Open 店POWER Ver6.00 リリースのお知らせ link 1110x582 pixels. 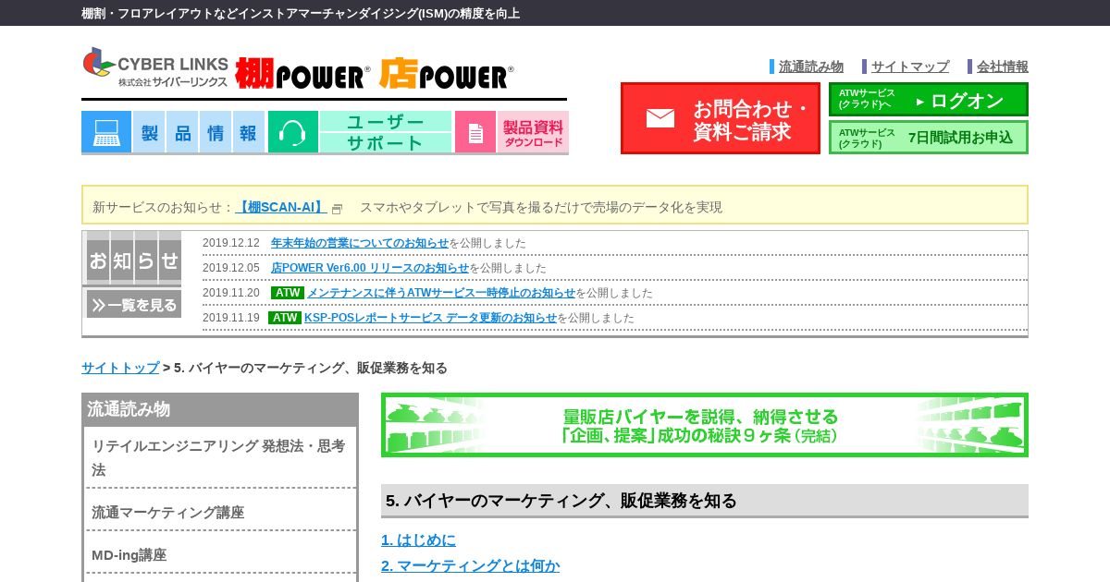click(370, 268)
